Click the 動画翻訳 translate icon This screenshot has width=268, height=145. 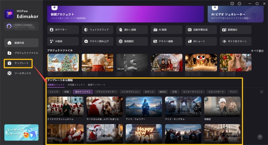[121, 41]
